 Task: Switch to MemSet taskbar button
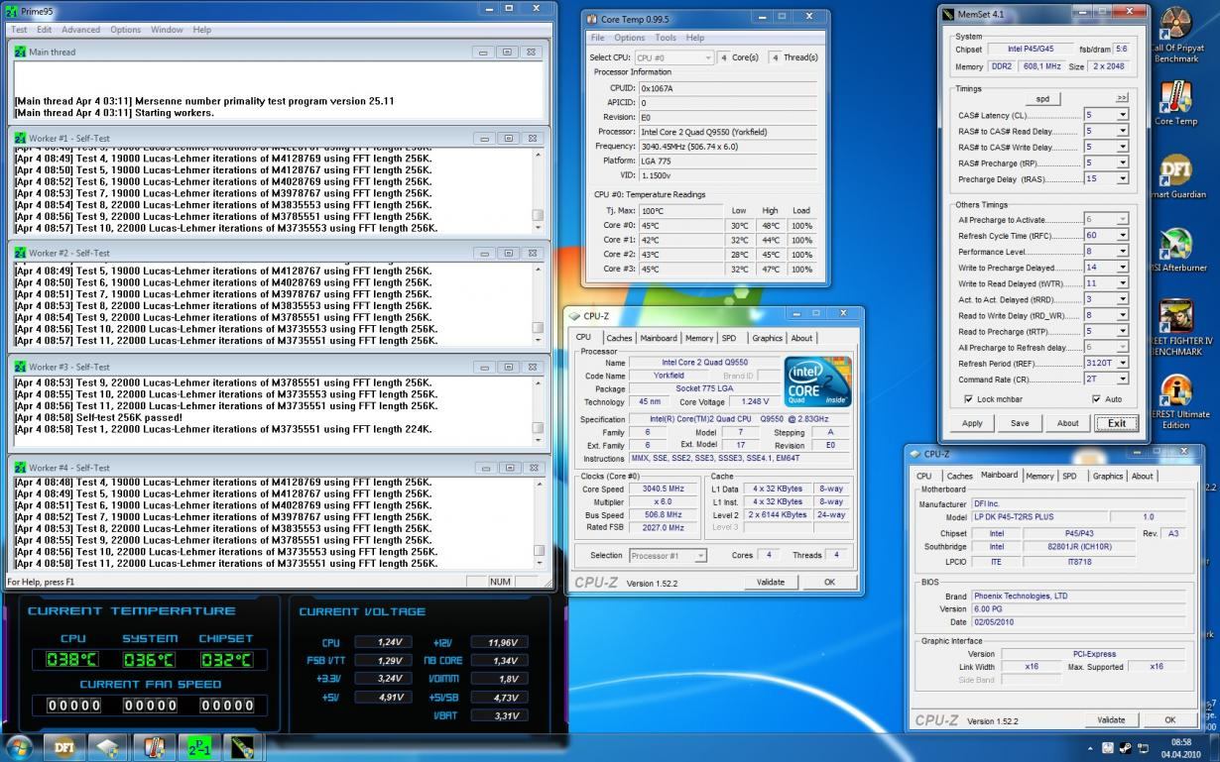[244, 746]
